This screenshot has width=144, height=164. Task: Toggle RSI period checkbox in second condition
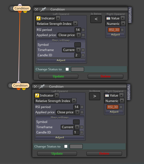click(x=82, y=107)
